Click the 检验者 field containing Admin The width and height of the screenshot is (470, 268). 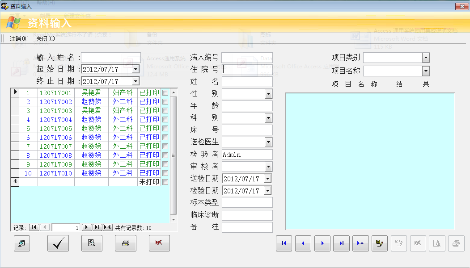[x=247, y=155]
